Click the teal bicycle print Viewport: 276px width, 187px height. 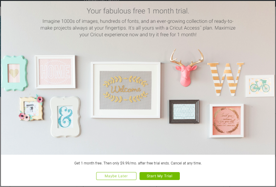(x=260, y=86)
